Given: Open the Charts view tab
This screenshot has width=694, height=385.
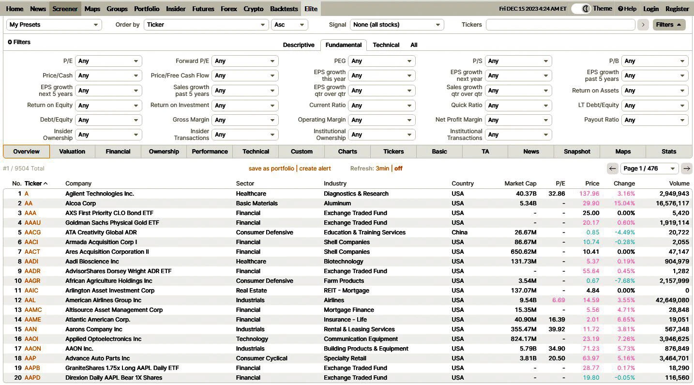Looking at the screenshot, I should tap(347, 152).
